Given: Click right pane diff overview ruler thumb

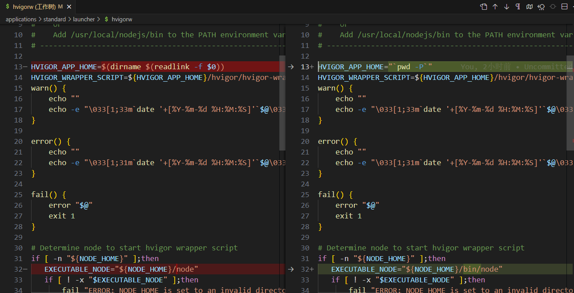Looking at the screenshot, I should coord(570,103).
